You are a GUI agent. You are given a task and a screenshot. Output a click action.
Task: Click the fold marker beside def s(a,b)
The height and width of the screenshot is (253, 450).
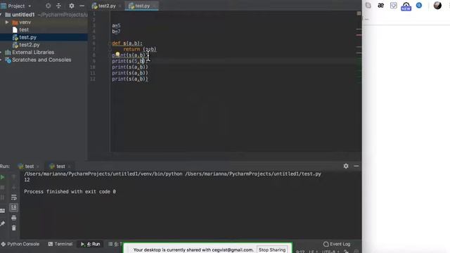tap(110, 44)
